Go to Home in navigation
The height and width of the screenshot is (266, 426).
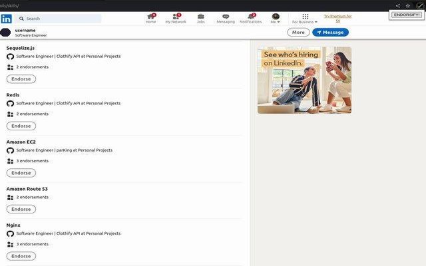[151, 19]
